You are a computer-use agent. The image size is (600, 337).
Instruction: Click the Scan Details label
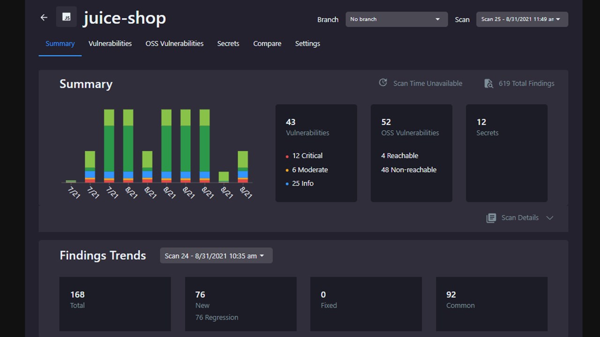tap(520, 218)
